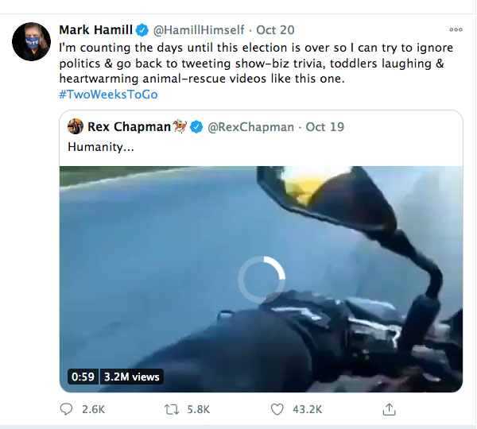Viewport: 477px width, 429px height.
Task: Open the @HamillHimself handle
Action: (x=199, y=30)
